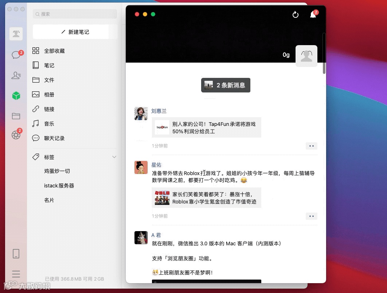Image resolution: width=387 pixels, height=293 pixels.
Task: Open Moments notifications bell
Action: [x=313, y=15]
